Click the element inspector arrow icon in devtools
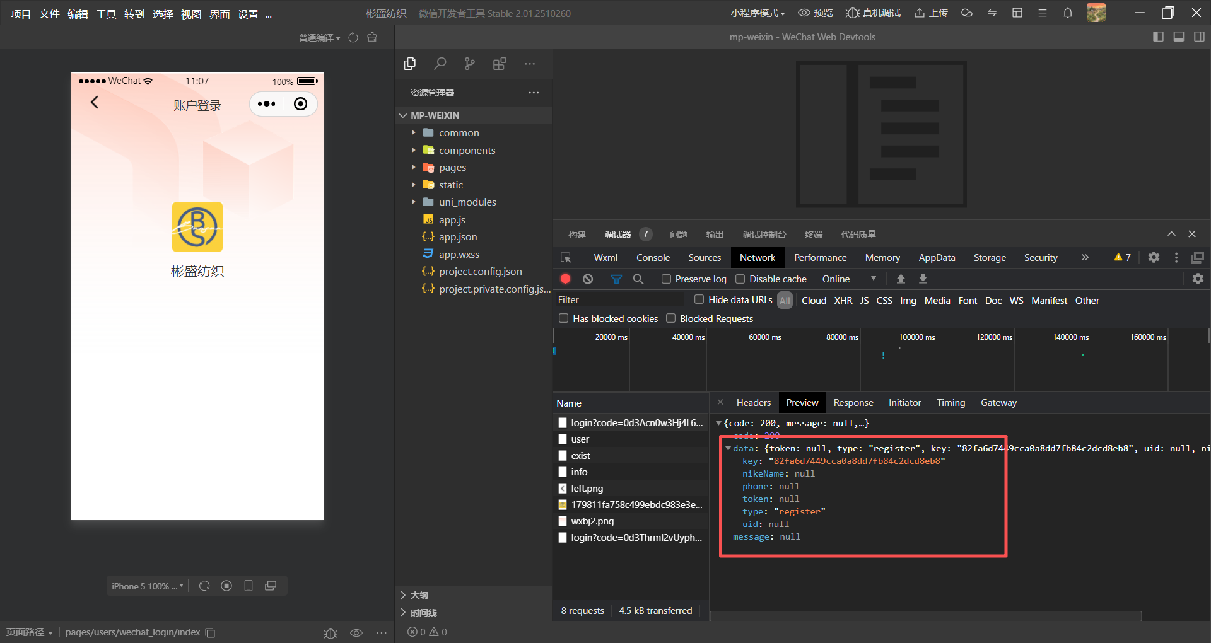 (566, 258)
